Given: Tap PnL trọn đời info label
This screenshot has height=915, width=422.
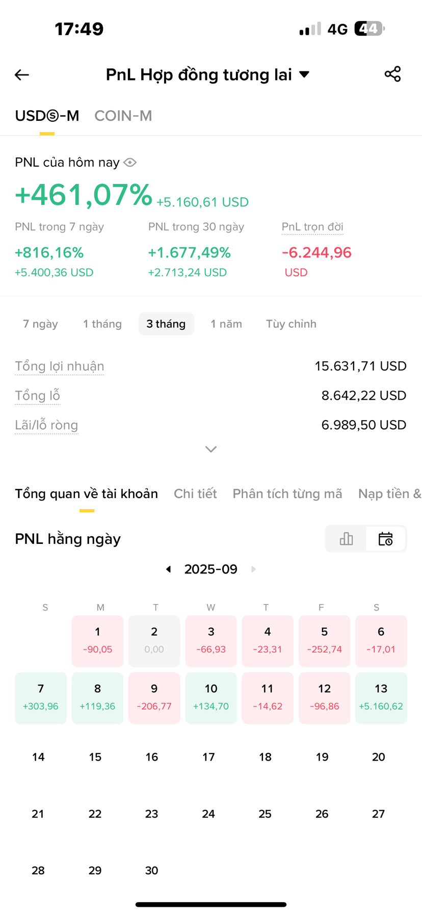Looking at the screenshot, I should click(312, 227).
